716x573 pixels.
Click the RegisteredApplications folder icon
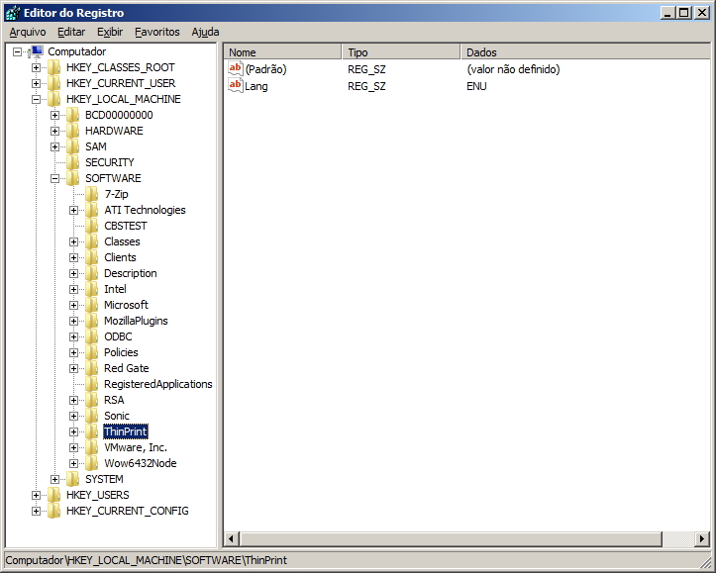91,384
